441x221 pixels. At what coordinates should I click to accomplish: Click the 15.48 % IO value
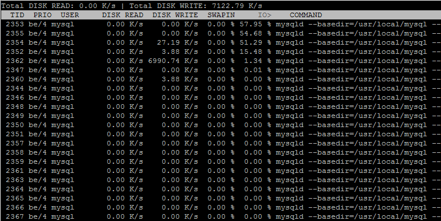(x=255, y=52)
